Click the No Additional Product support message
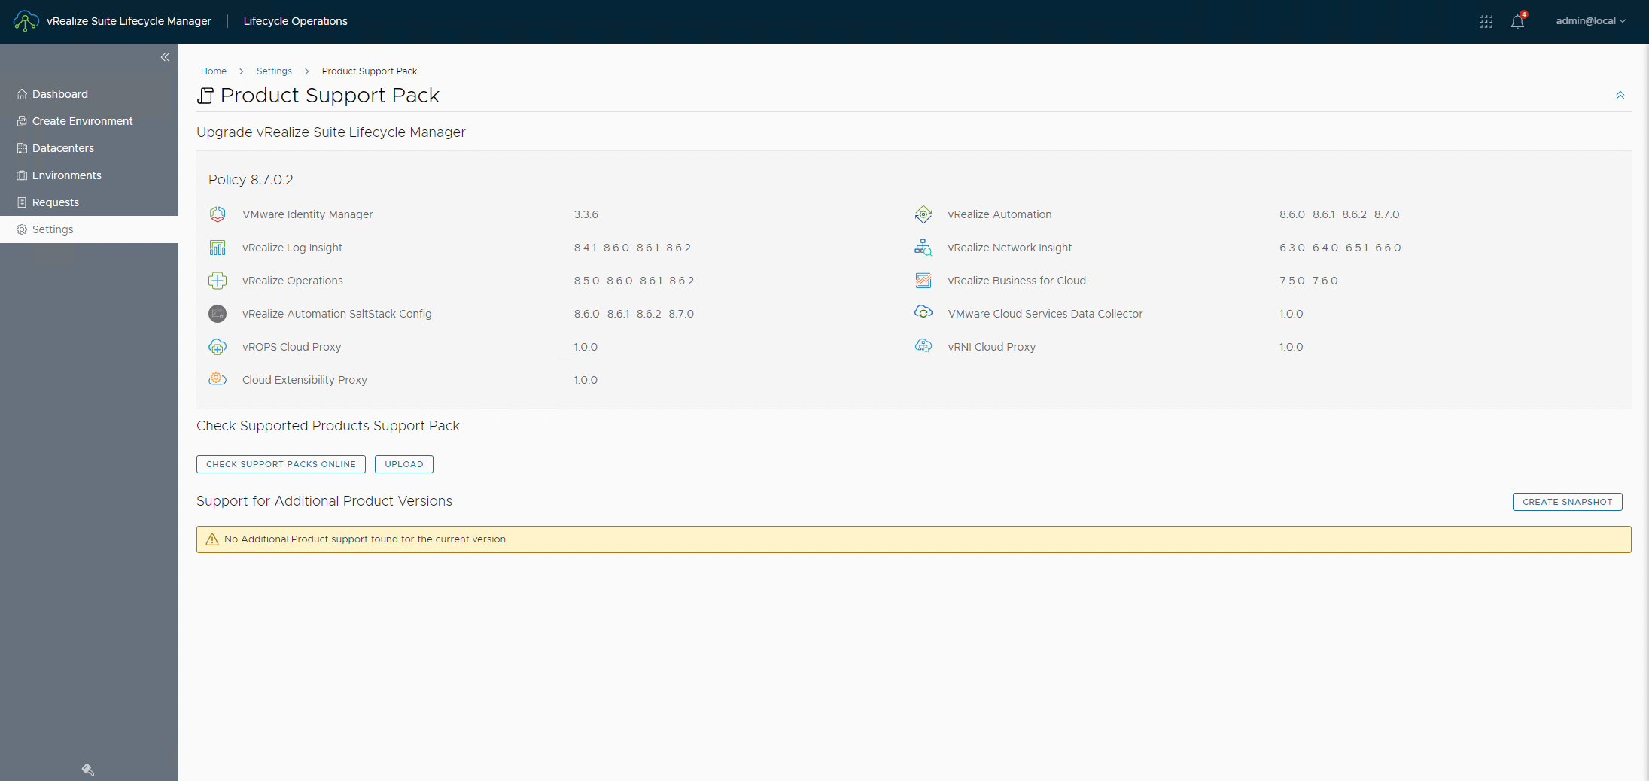Image resolution: width=1649 pixels, height=781 pixels. (x=366, y=539)
